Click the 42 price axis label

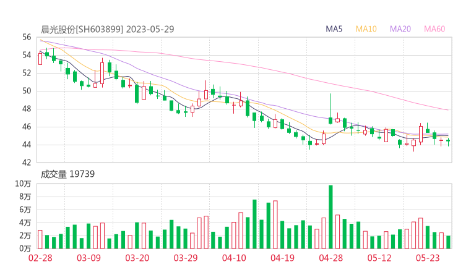[x=27, y=163]
